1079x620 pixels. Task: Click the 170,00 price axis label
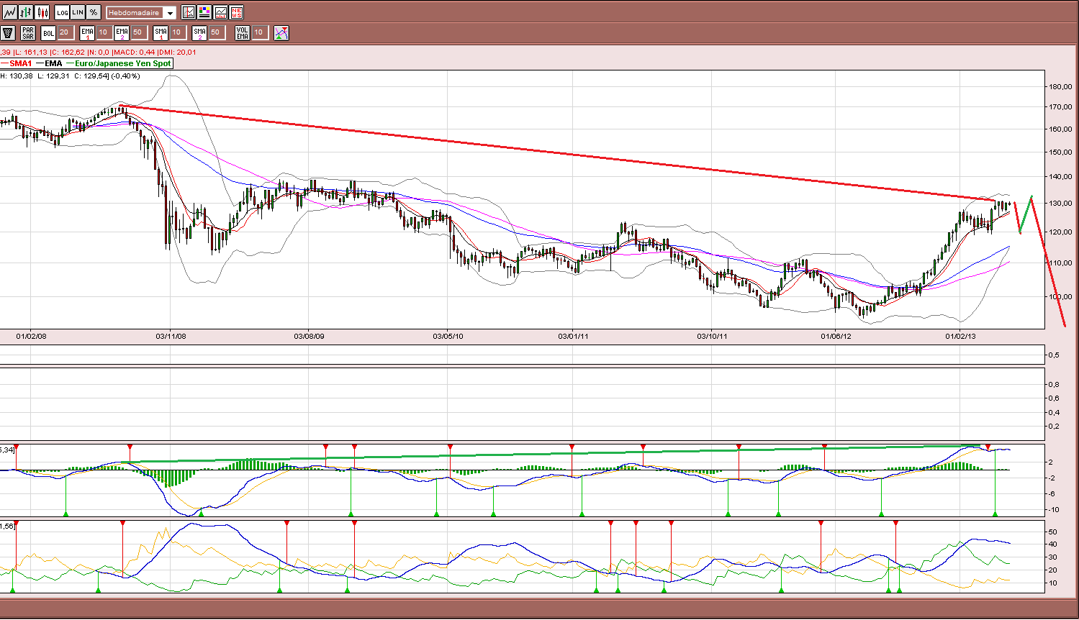pos(1061,107)
